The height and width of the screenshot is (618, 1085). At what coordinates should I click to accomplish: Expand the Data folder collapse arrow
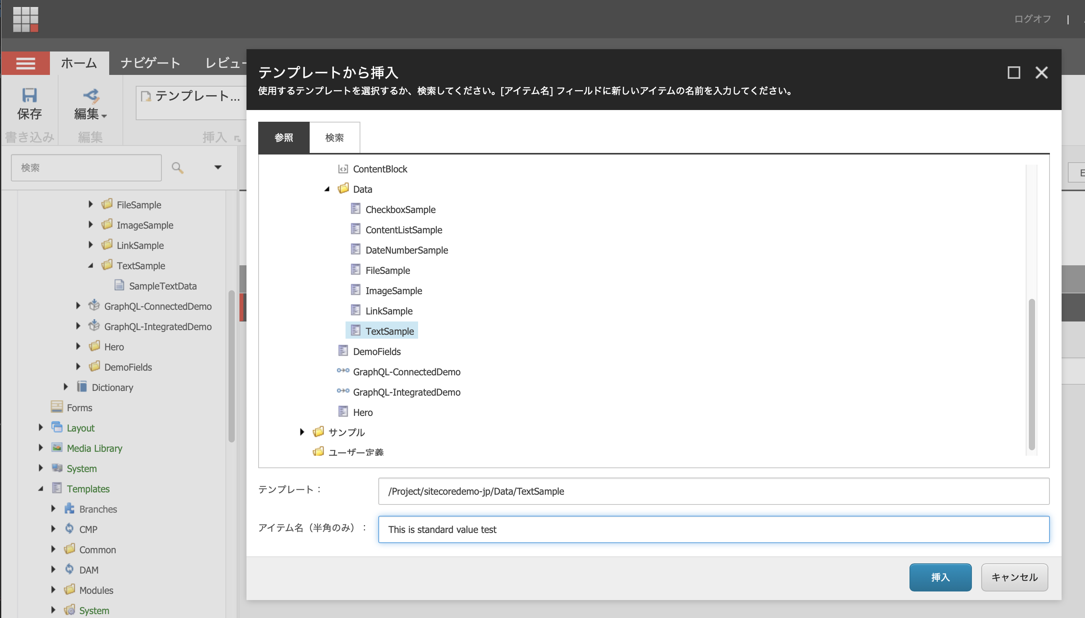coord(327,188)
